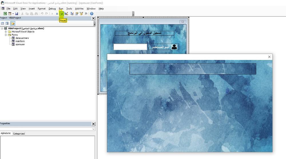Click the Paste clipboard icon
The height and width of the screenshot is (159, 286).
[x=31, y=14]
